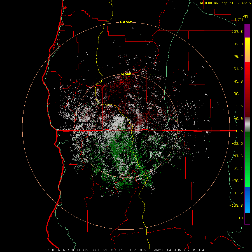
Task: Click the 50 NMI range ring label
Action: 126,74
